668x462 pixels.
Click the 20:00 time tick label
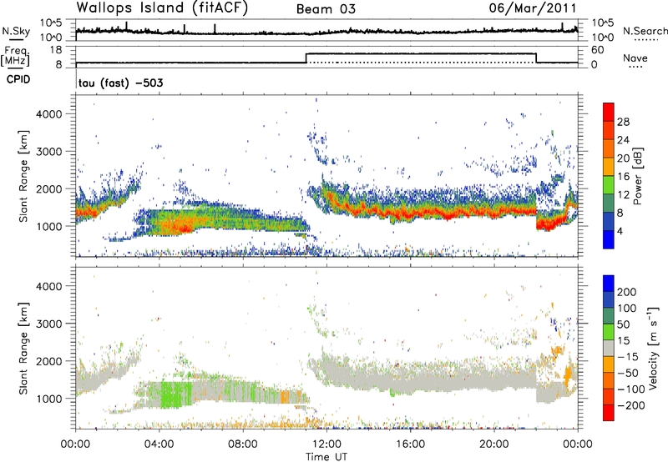[494, 444]
